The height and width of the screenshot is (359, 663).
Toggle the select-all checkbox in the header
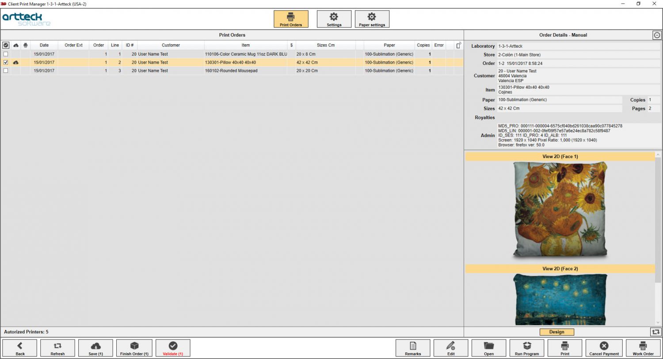pos(6,45)
